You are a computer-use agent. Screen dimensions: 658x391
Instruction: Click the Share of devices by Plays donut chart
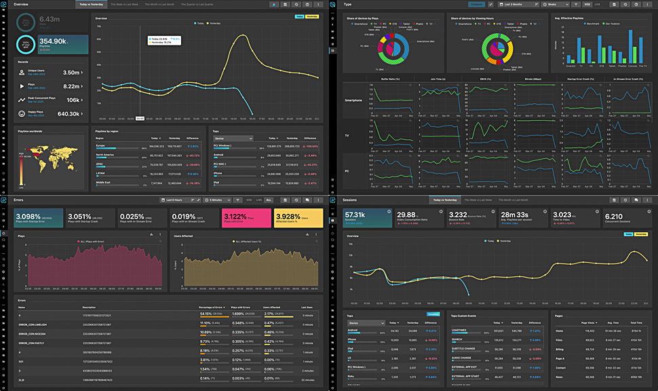393,49
